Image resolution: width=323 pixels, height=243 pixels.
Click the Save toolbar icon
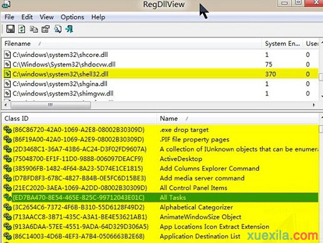tap(10, 29)
